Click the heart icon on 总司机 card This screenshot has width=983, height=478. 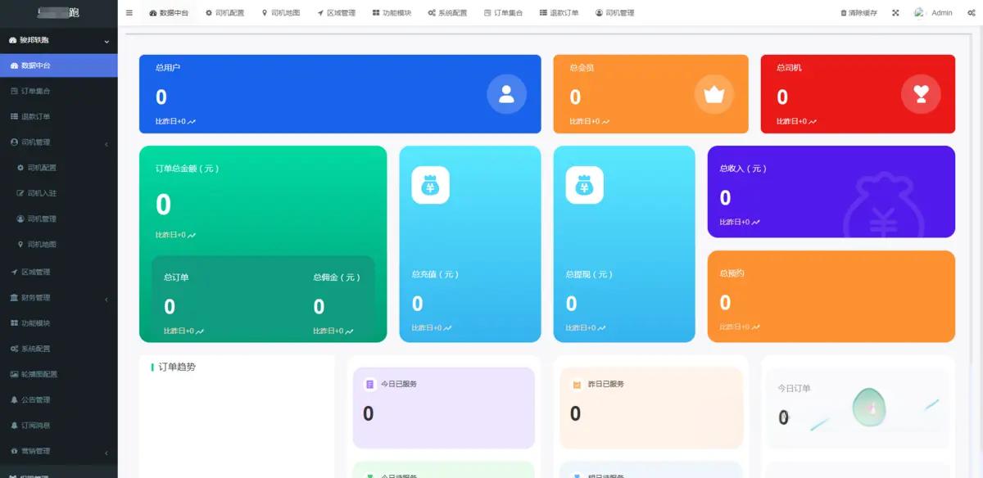(921, 93)
